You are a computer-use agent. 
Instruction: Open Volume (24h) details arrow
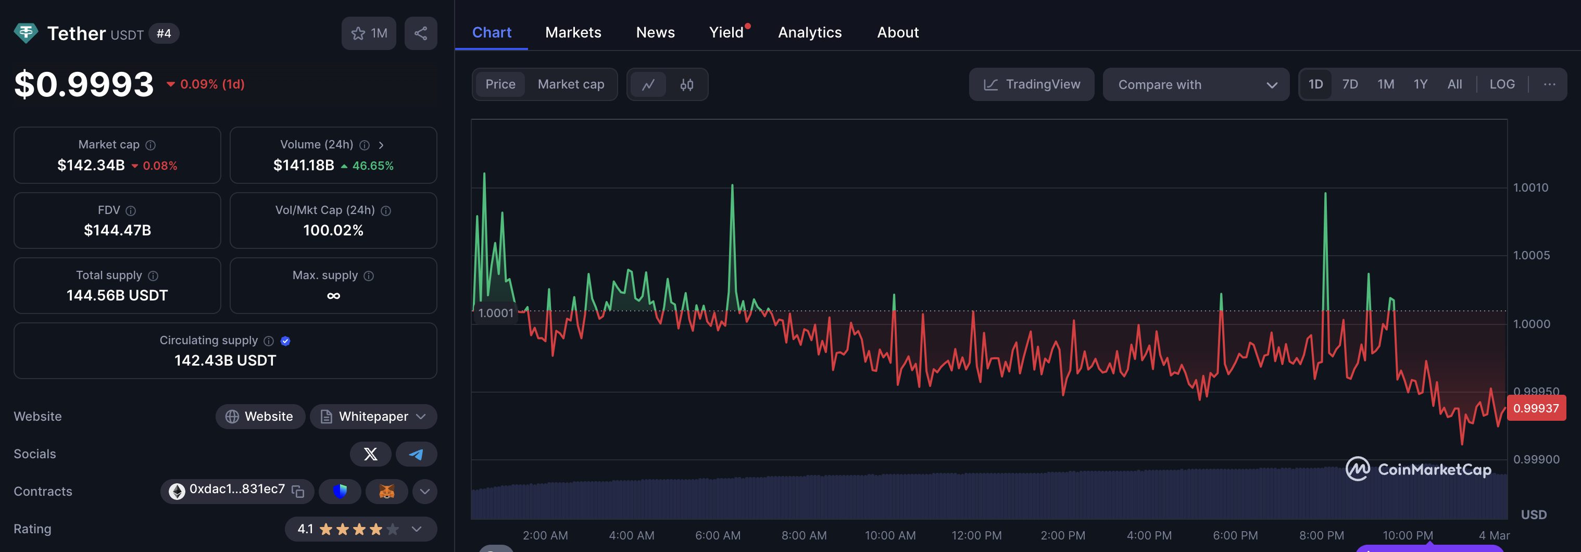click(381, 145)
